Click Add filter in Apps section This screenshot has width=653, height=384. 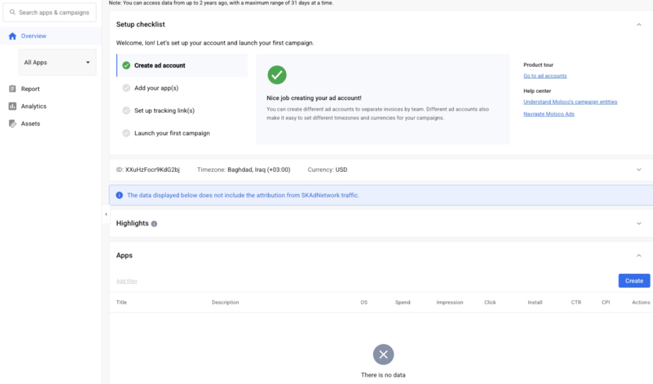(x=127, y=281)
